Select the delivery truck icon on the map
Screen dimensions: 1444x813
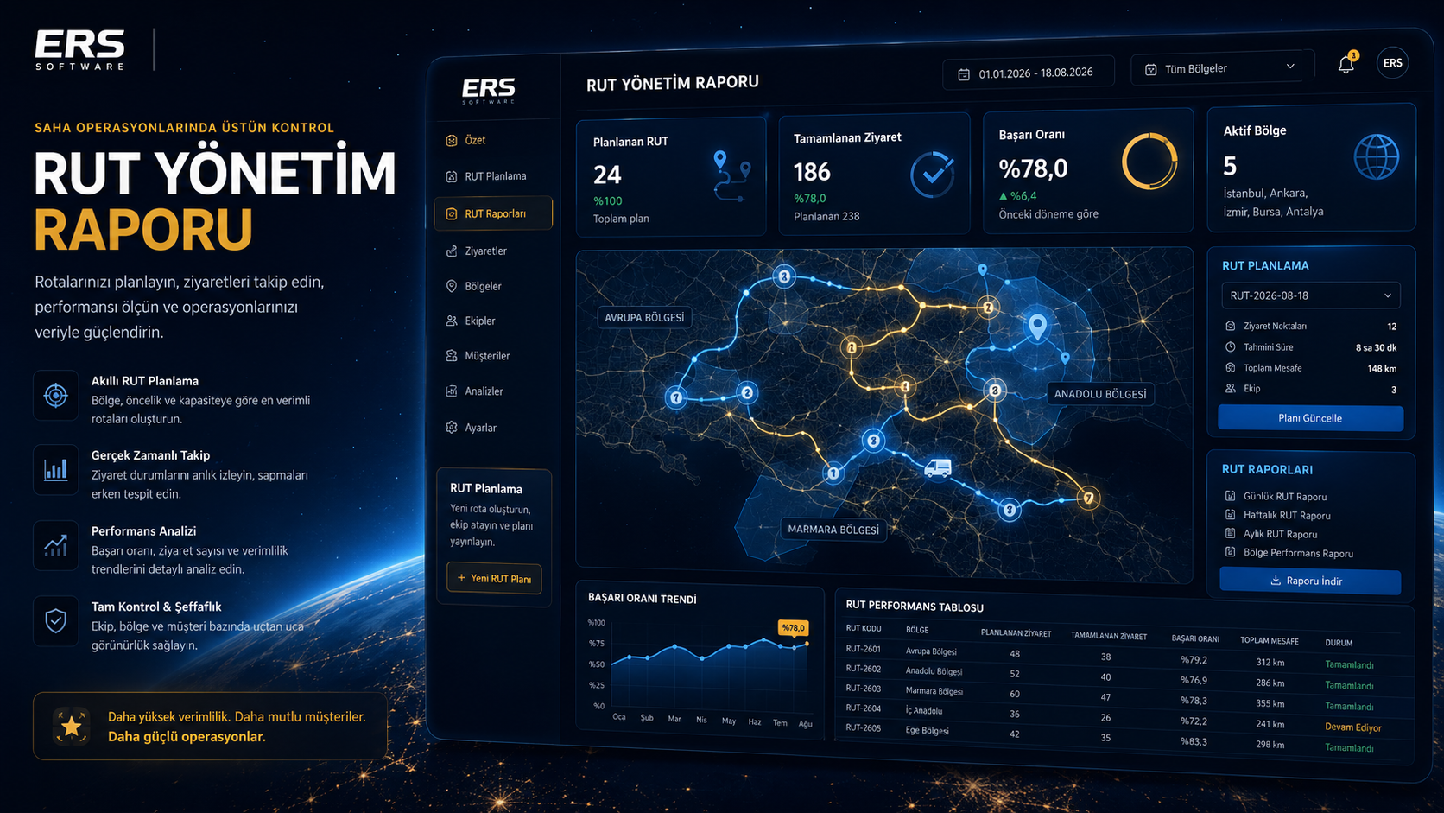tap(937, 467)
